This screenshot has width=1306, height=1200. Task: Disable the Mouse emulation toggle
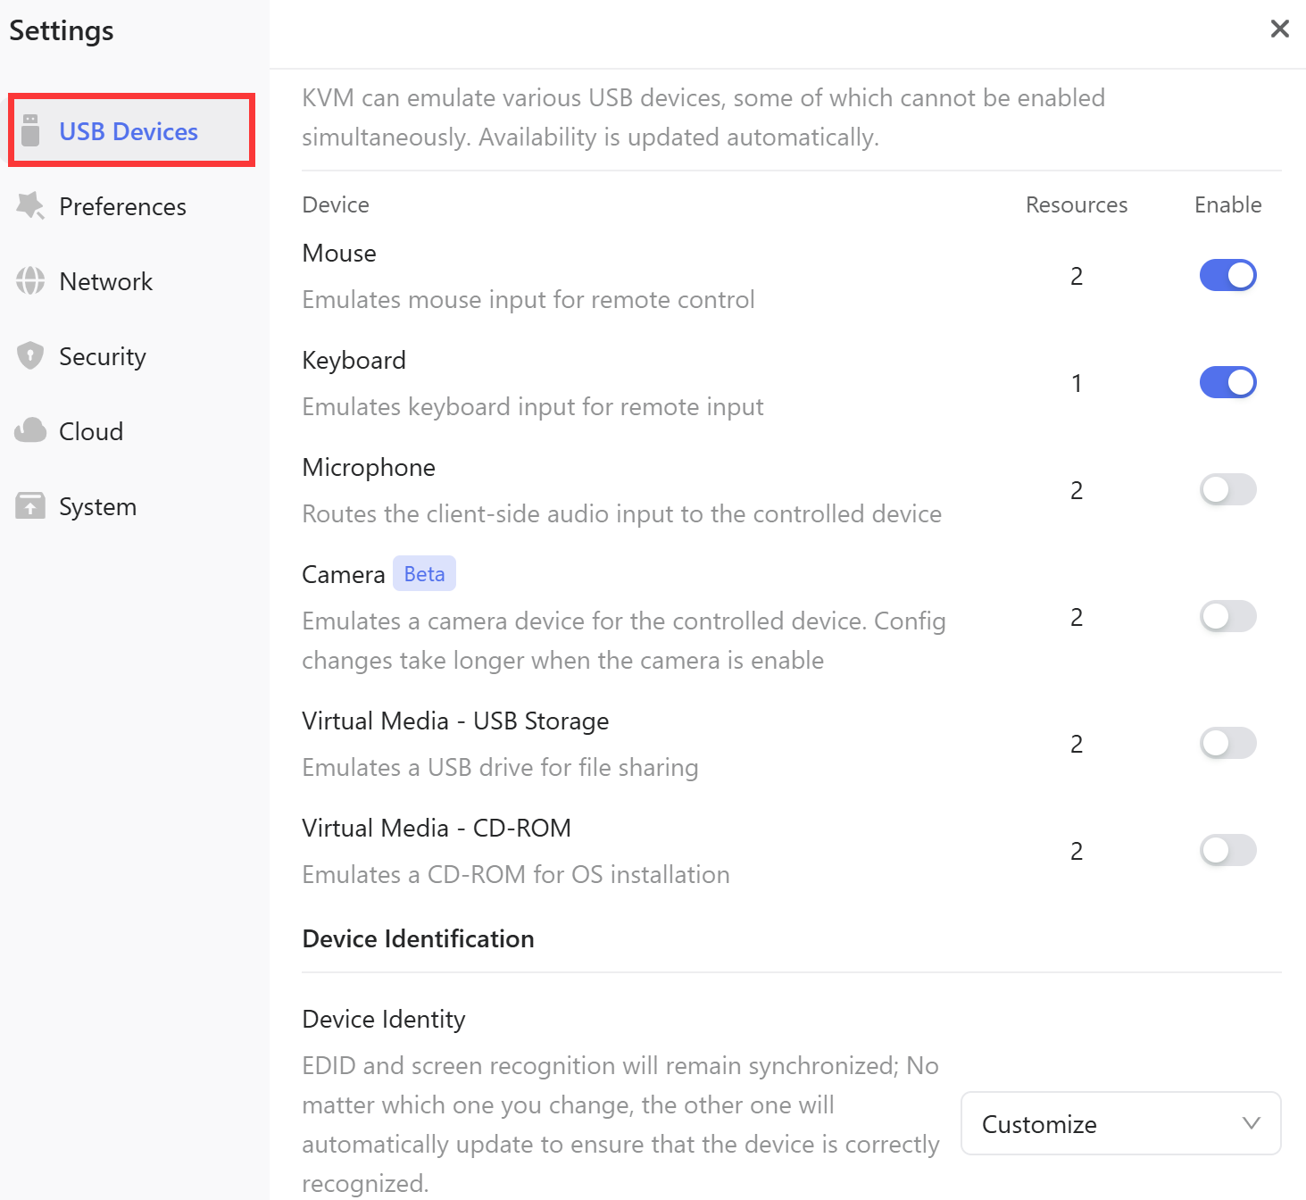1227,275
